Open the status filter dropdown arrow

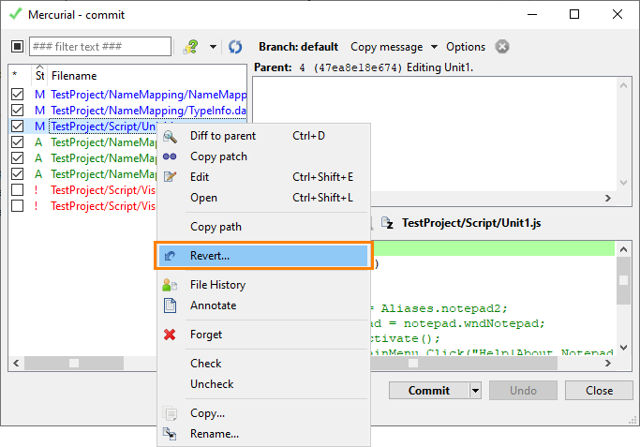213,47
